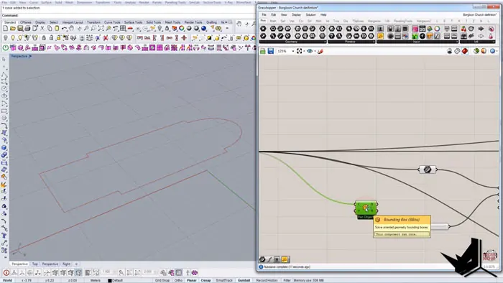Image resolution: width=503 pixels, height=283 pixels.
Task: Click the Lock padlock icon in Rhino toolbar
Action: click(x=167, y=29)
